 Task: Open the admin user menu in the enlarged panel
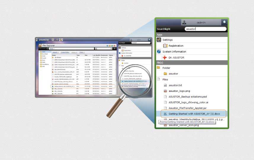tap(201, 22)
